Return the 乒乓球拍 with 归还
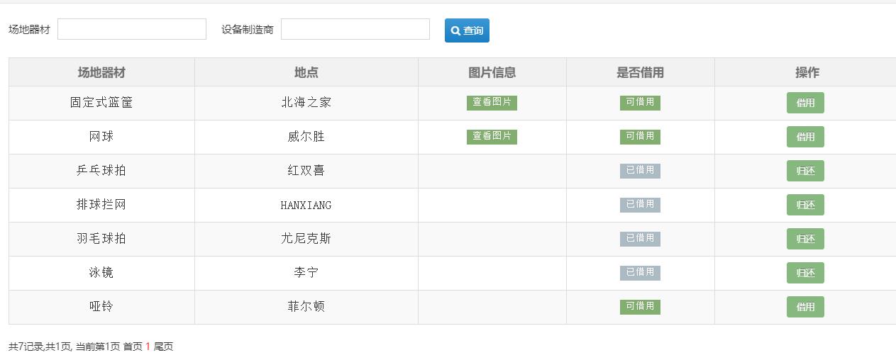This screenshot has height=360, width=896. pos(805,171)
